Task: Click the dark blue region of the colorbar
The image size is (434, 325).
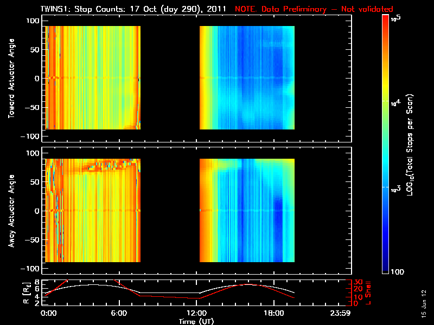Action: click(386, 257)
